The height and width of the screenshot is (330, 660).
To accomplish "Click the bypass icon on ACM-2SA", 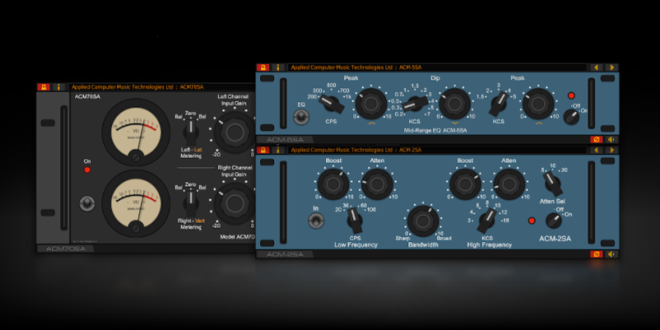I will [x=596, y=254].
